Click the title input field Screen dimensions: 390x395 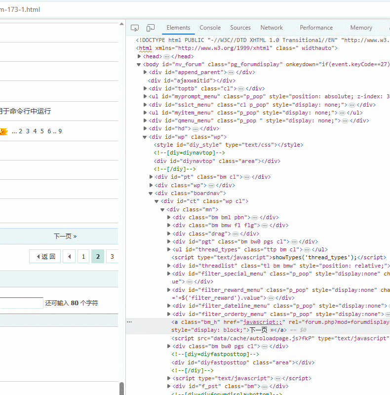tap(21, 303)
